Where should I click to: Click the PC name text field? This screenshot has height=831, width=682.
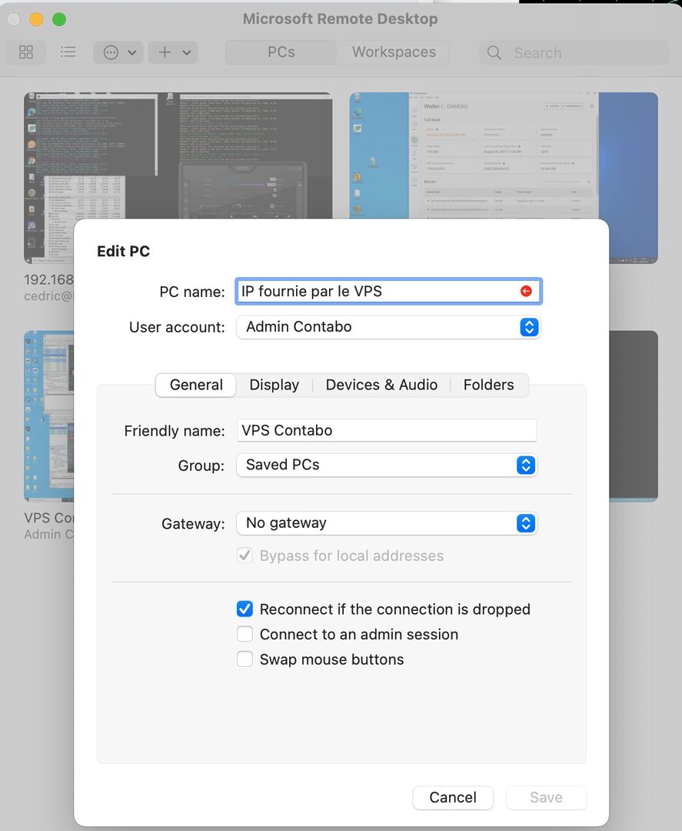click(388, 291)
